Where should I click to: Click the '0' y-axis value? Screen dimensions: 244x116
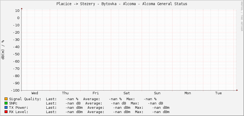click(x=18, y=18)
